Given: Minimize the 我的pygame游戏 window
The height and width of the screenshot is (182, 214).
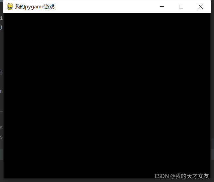Looking at the screenshot, I should pos(162,7).
